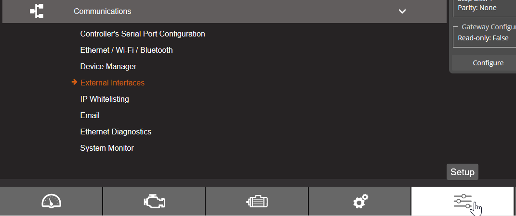Image resolution: width=516 pixels, height=216 pixels.
Task: Select Device Manager menu entry
Action: (108, 67)
